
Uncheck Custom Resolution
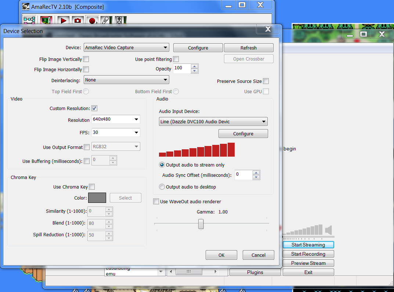pyautogui.click(x=94, y=108)
